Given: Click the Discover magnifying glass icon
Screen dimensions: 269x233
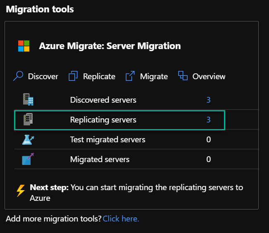Looking at the screenshot, I should coord(18,76).
